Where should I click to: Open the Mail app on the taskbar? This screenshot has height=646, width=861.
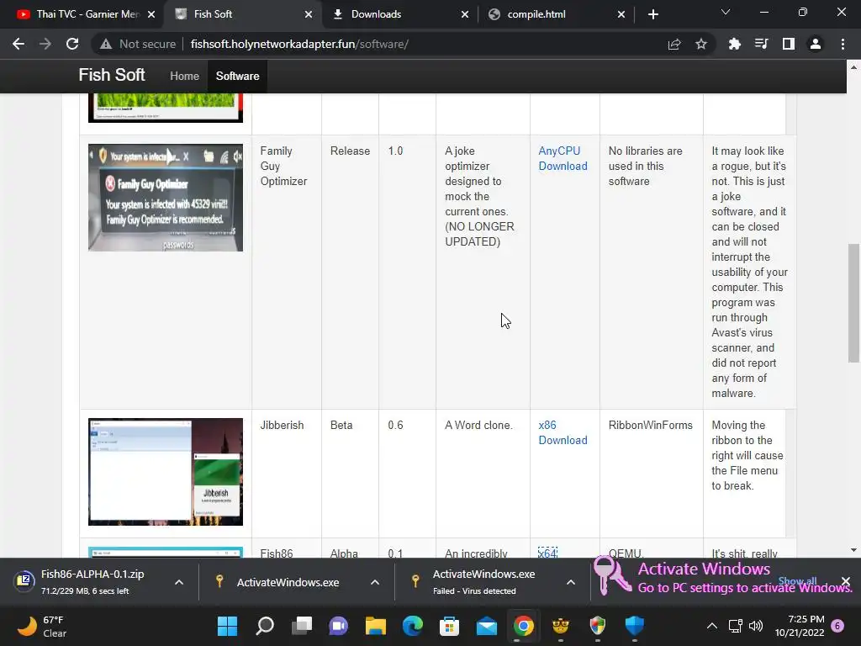coord(487,625)
